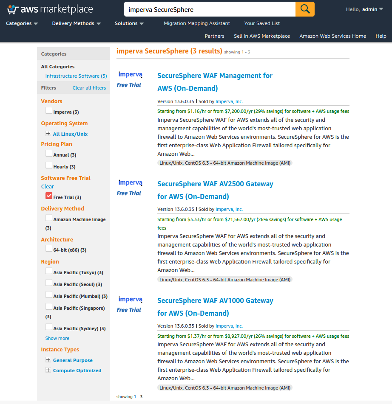
Task: Open the Categories dropdown menu
Action: click(x=22, y=24)
